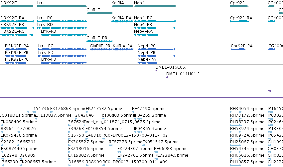283x167 pixels.
Task: Click the Cpr92F gene feature
Action: click(x=239, y=6)
